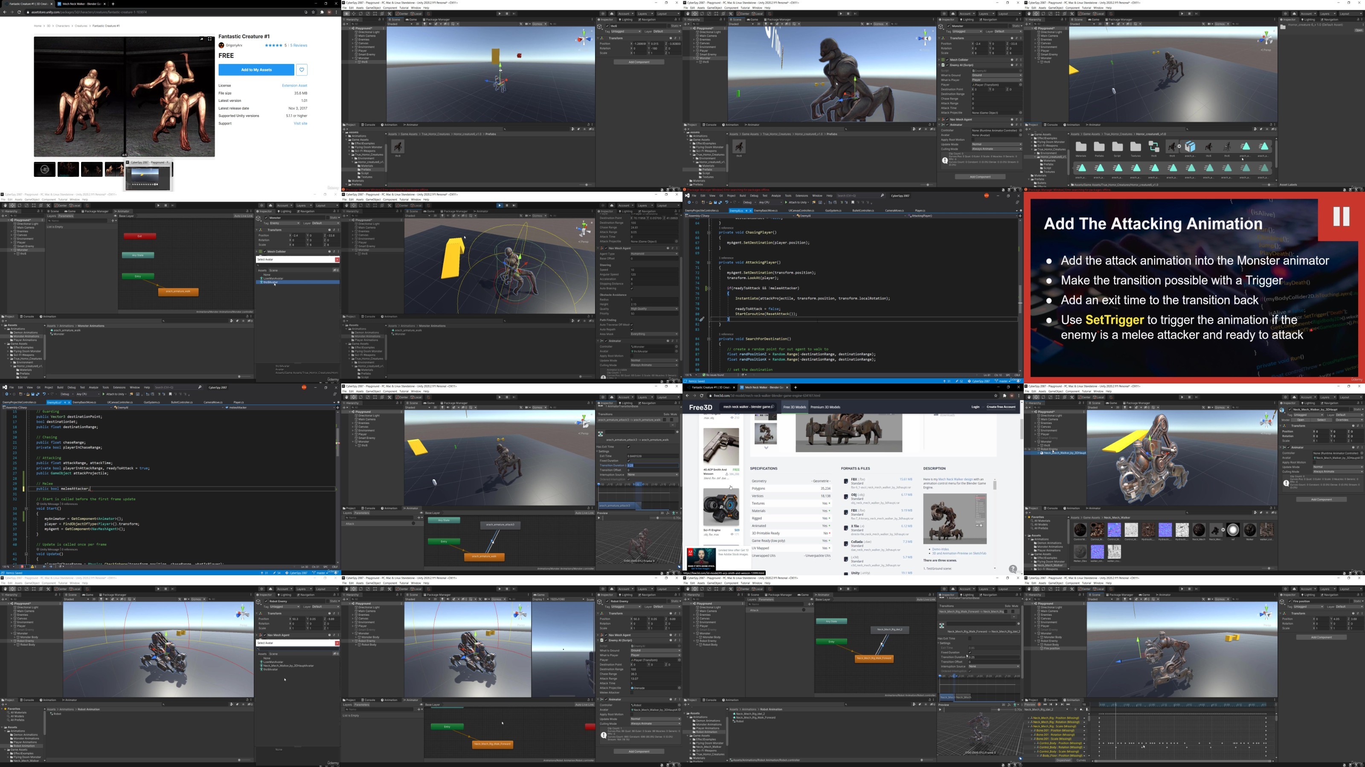Toggle the active checkbox beside Fire position name
This screenshot has width=1365, height=767.
1290,601
